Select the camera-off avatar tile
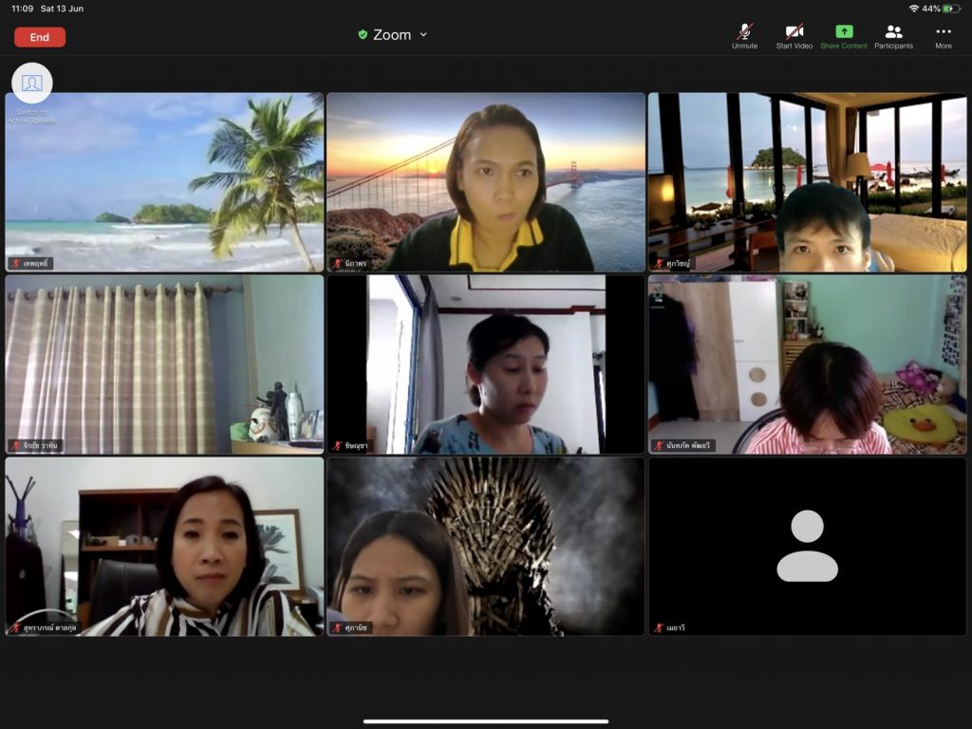Viewport: 972px width, 729px height. pos(807,547)
